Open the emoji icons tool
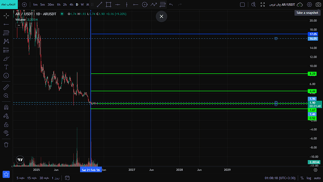 (6, 75)
